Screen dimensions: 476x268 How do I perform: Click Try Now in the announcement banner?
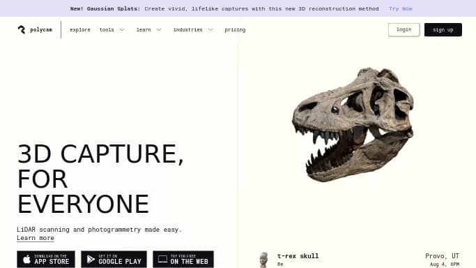pyautogui.click(x=401, y=8)
